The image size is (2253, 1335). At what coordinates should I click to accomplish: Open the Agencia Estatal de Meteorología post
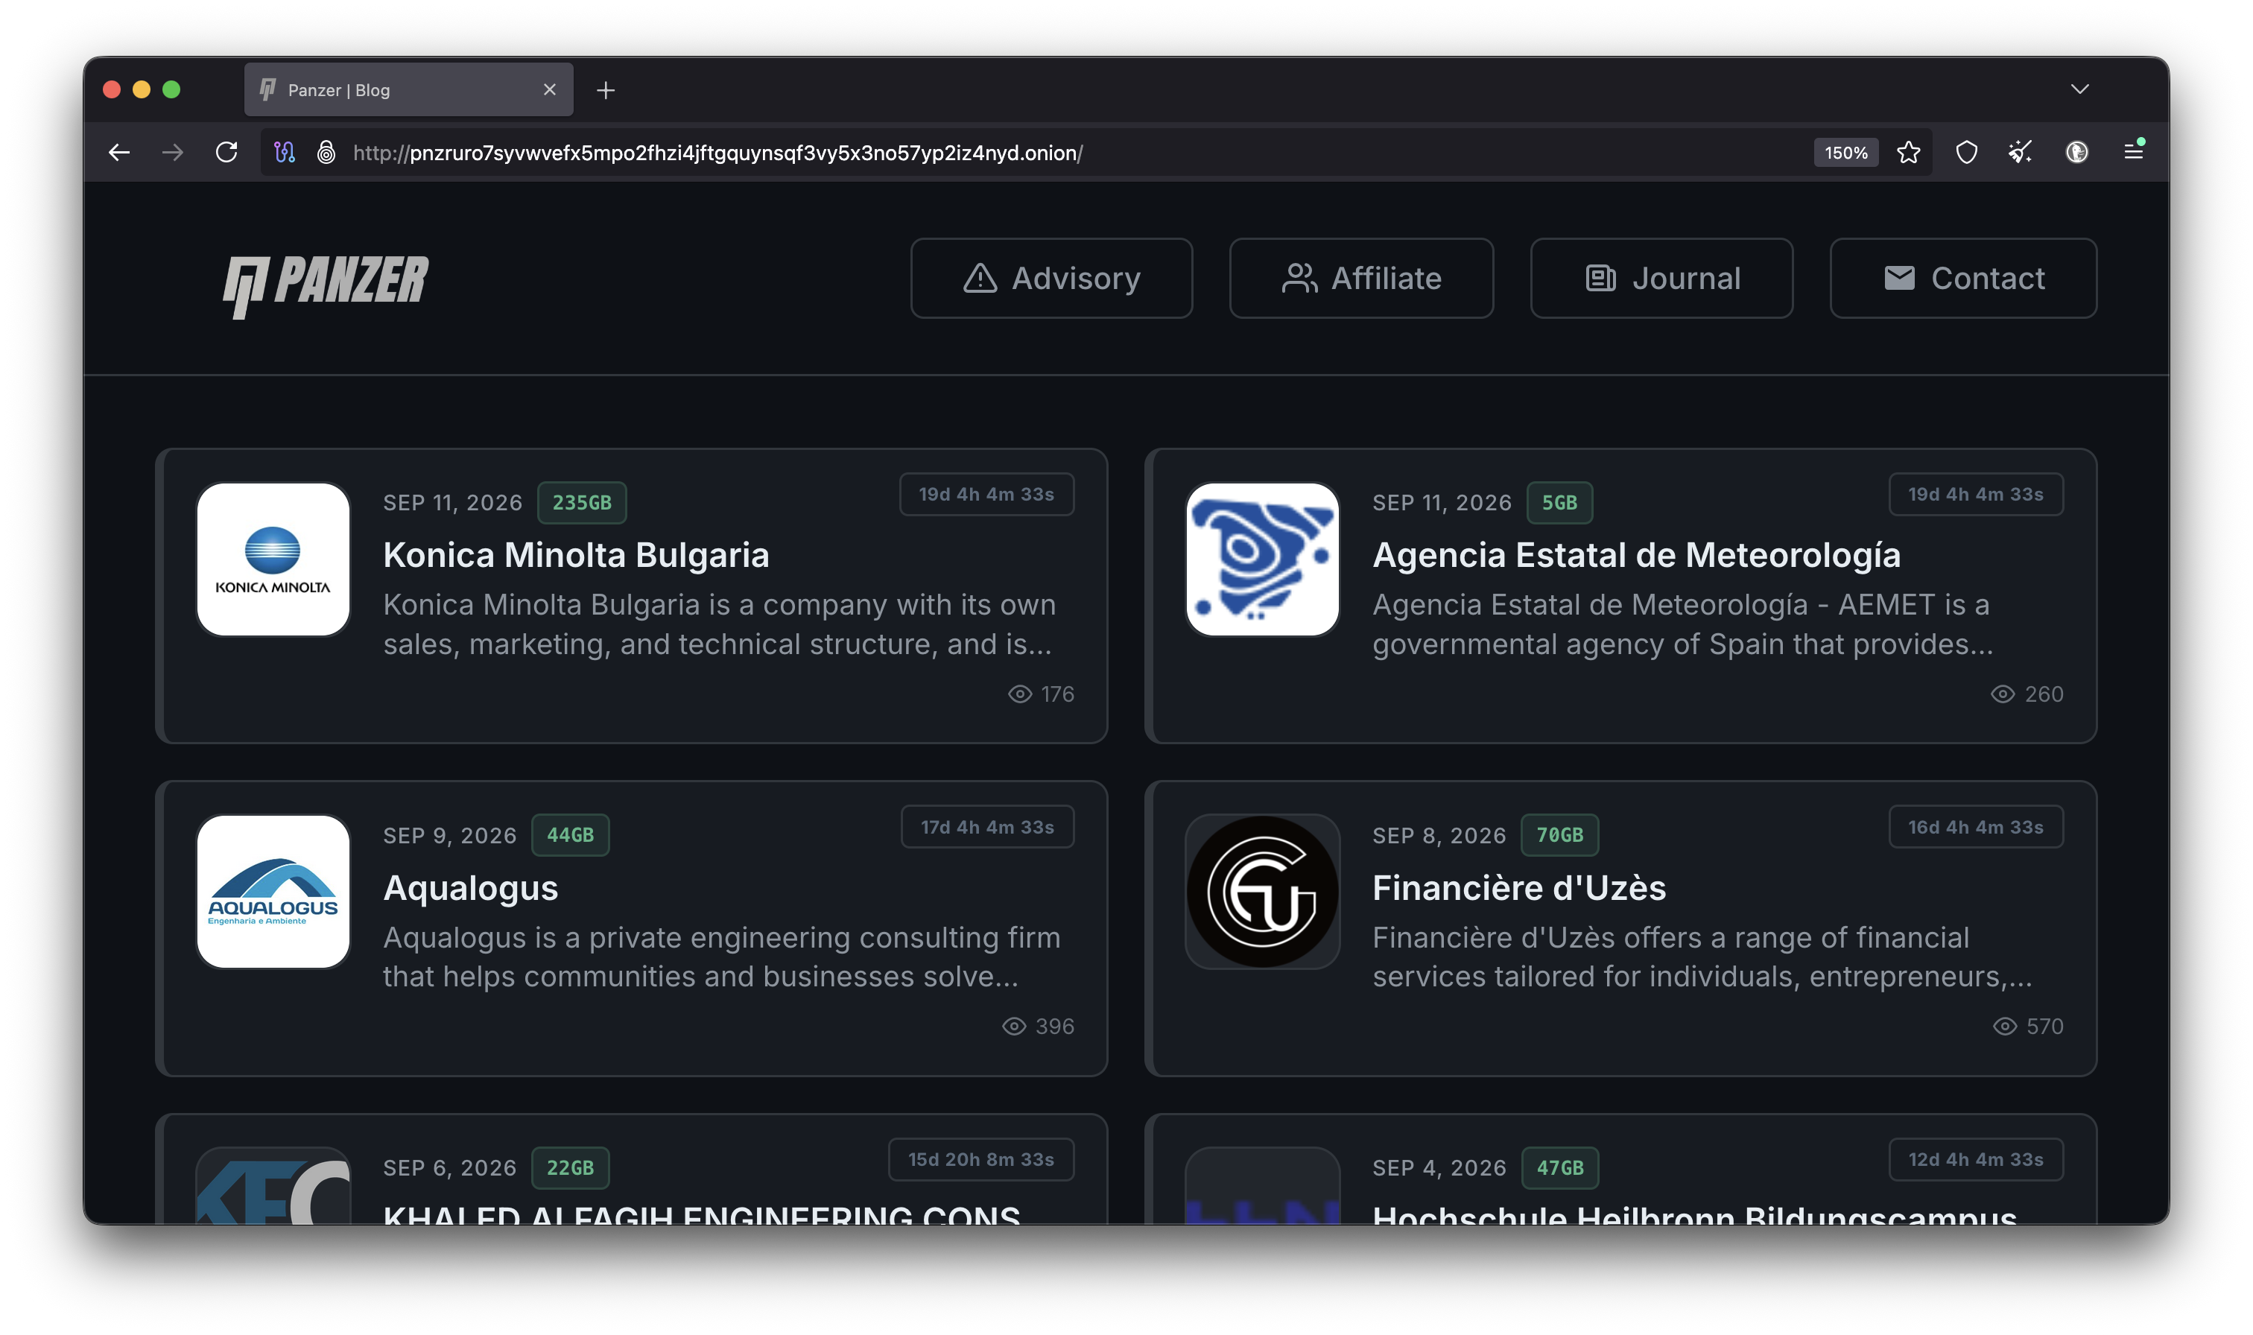point(1636,555)
